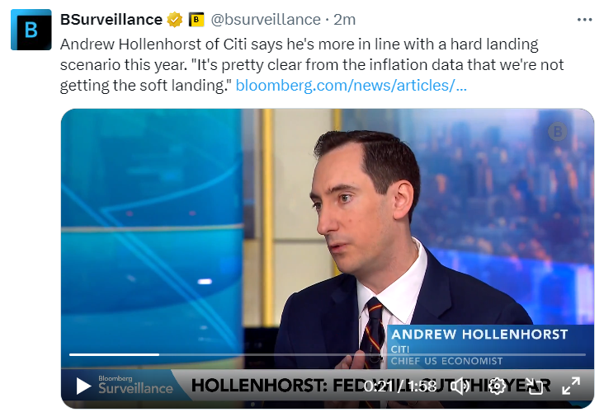The width and height of the screenshot is (604, 412).
Task: Open the tweet's more options menu
Action: (584, 19)
